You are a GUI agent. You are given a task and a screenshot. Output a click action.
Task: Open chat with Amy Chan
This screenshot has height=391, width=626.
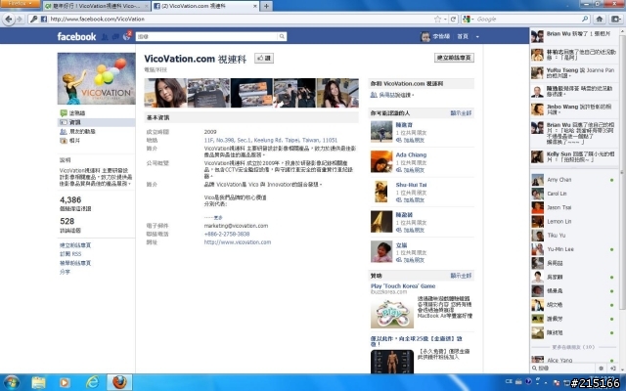coord(573,180)
